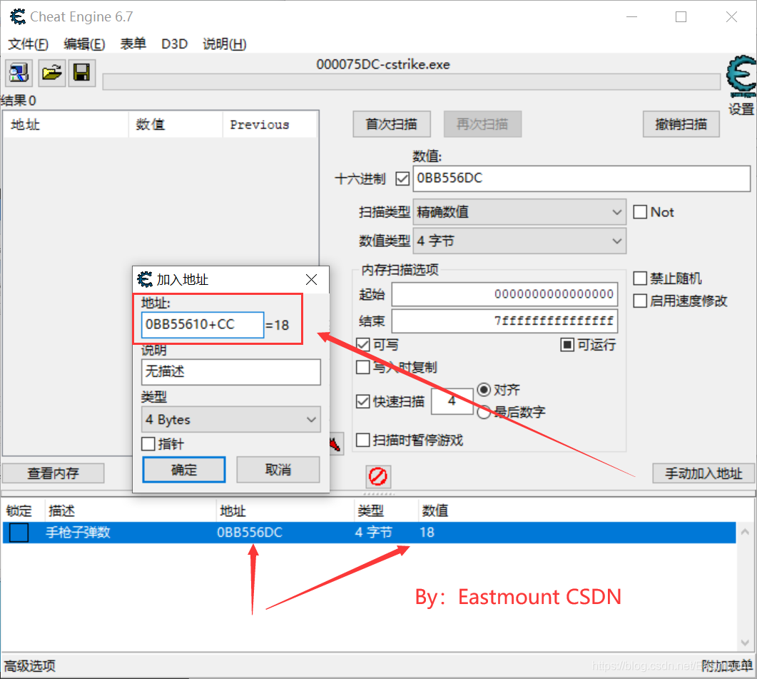Click Cheat Engine title bar icon
This screenshot has width=757, height=679.
18,17
